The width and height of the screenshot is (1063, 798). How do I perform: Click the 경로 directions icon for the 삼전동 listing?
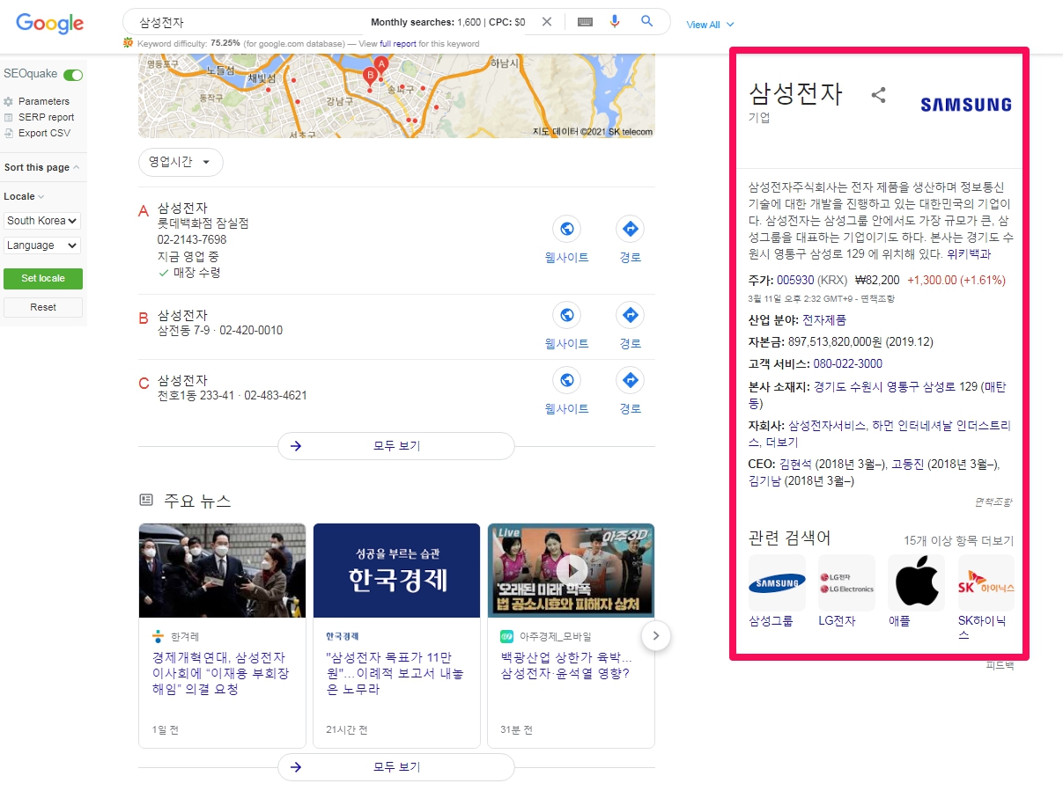click(x=630, y=314)
